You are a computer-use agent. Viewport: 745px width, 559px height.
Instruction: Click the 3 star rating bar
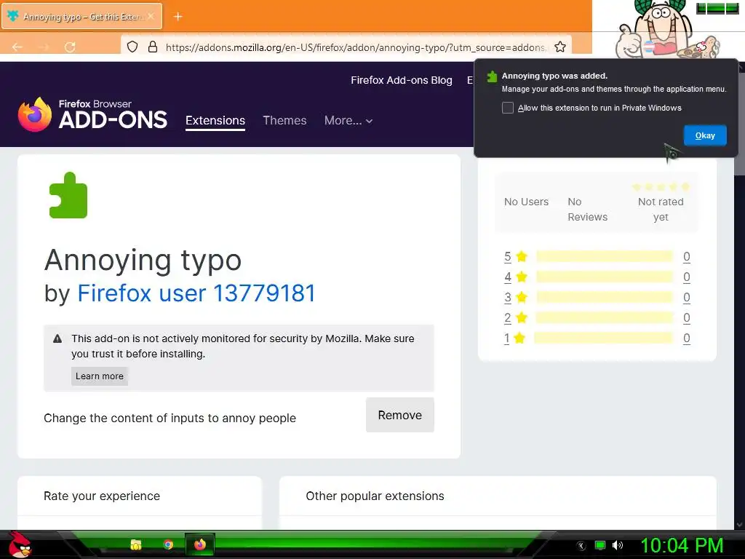[x=605, y=298]
